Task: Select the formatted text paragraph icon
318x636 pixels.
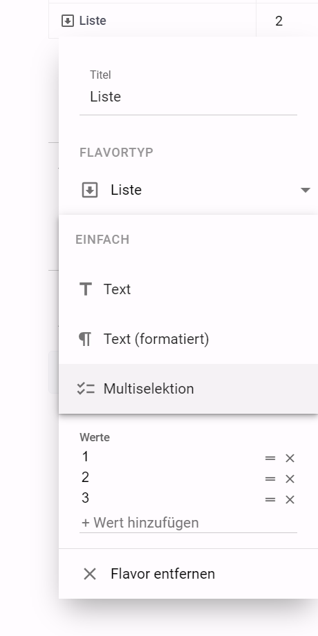Action: (x=85, y=339)
